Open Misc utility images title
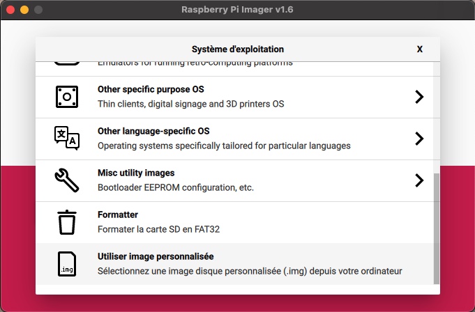Viewport: 475px width, 312px height. pos(136,173)
